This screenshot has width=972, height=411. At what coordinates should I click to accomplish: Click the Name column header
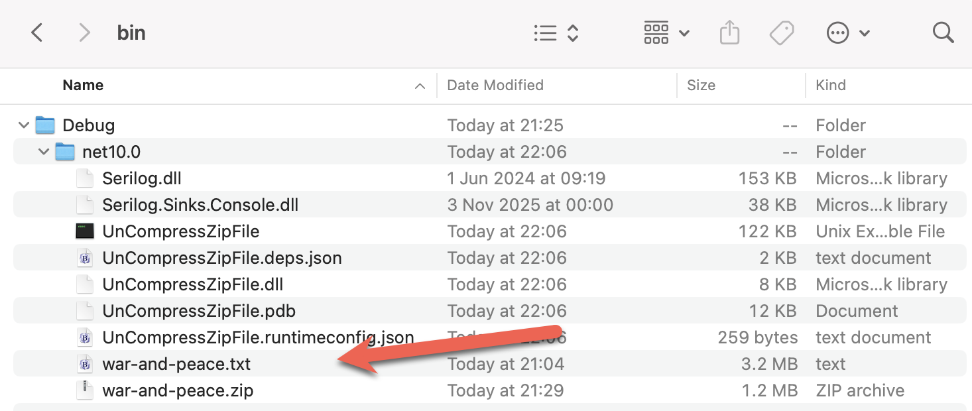click(83, 85)
